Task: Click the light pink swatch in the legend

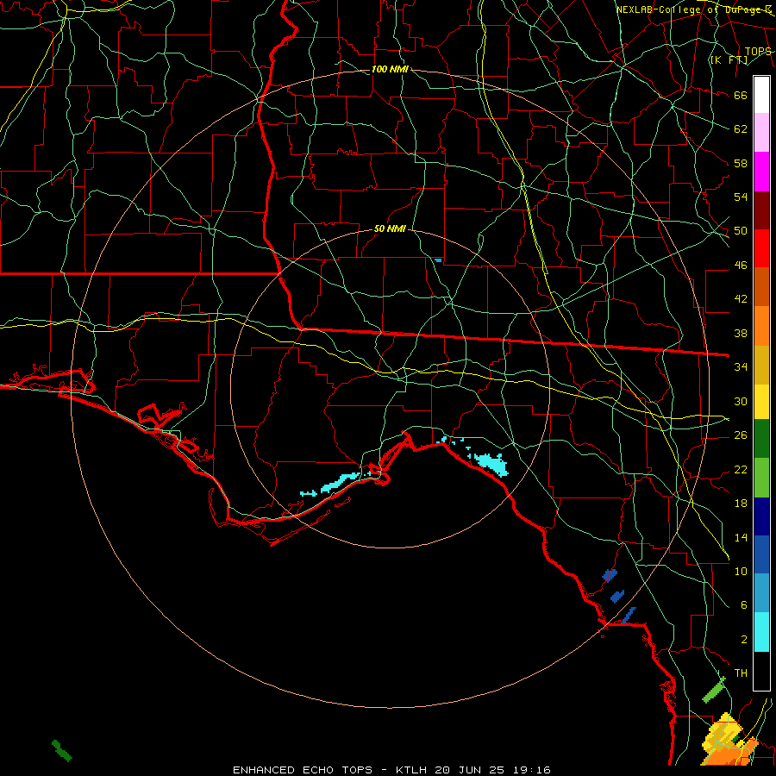Action: click(761, 133)
